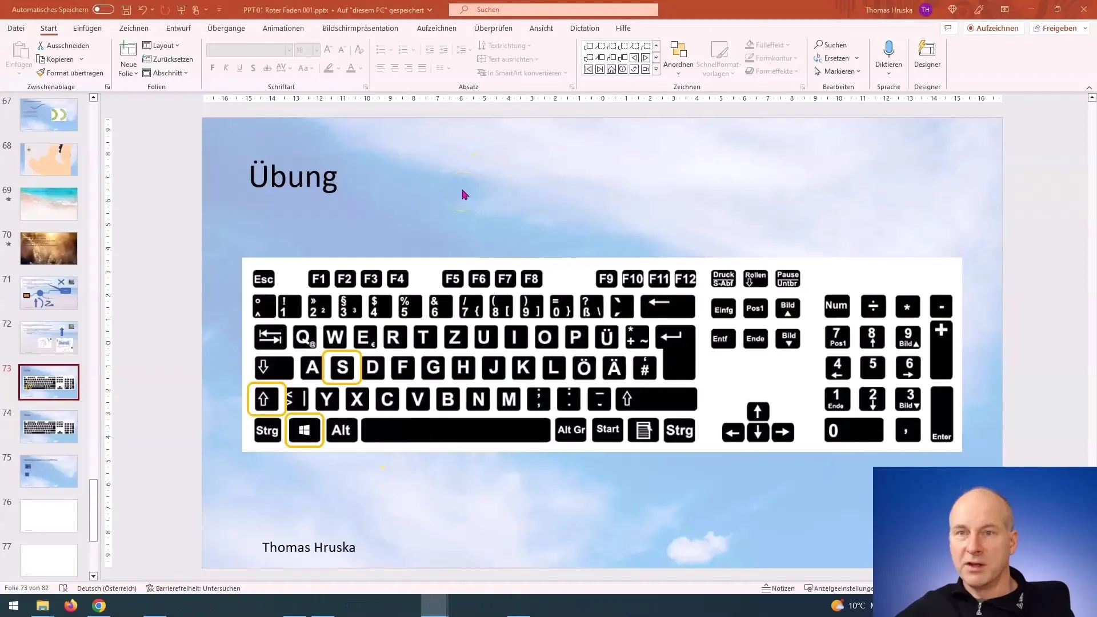Open Ersetzen dropdown arrow
Image resolution: width=1097 pixels, height=617 pixels.
pos(856,58)
